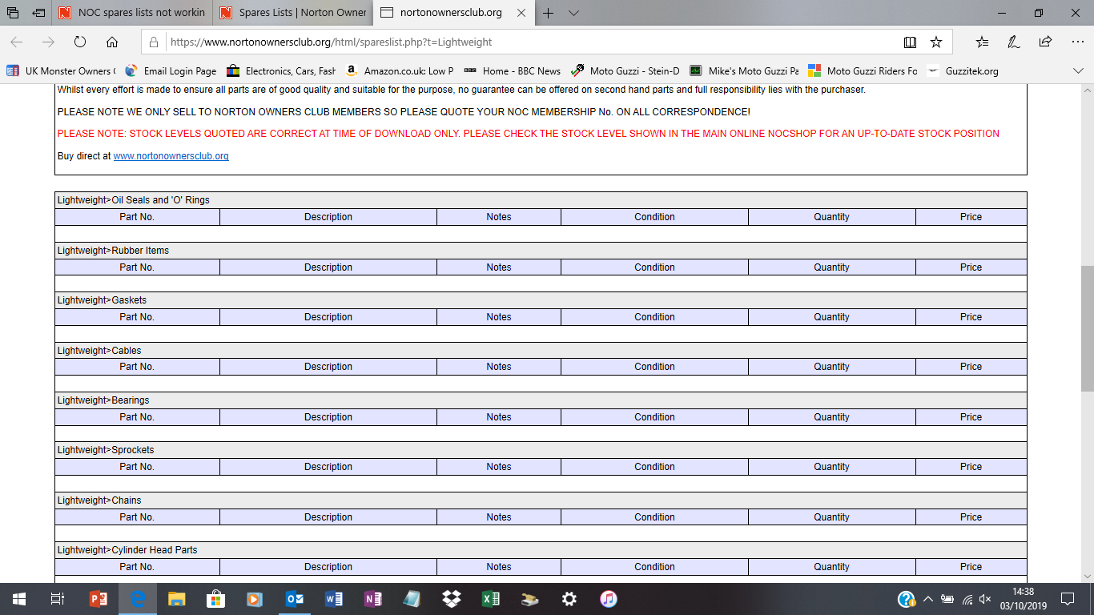Click the Task View taskbar icon
This screenshot has height=615, width=1094.
click(x=57, y=599)
